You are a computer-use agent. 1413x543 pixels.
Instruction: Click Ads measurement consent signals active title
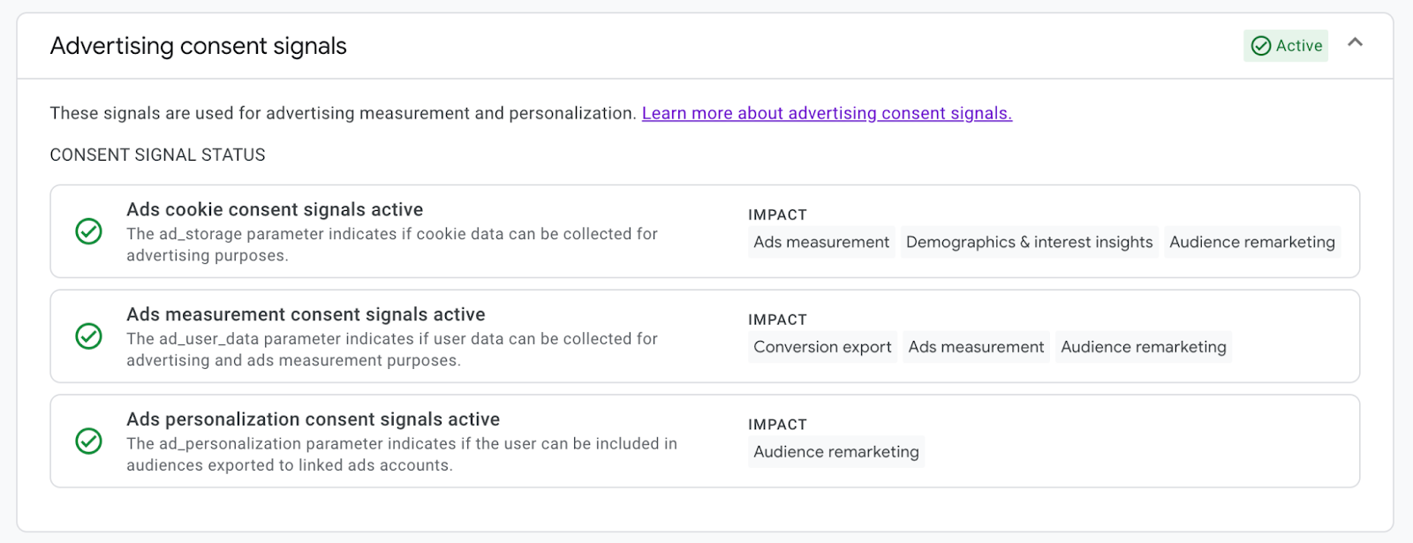(306, 314)
